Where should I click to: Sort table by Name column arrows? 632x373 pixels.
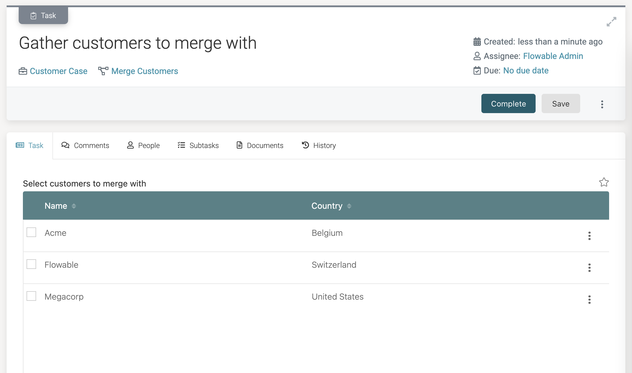[x=74, y=206]
